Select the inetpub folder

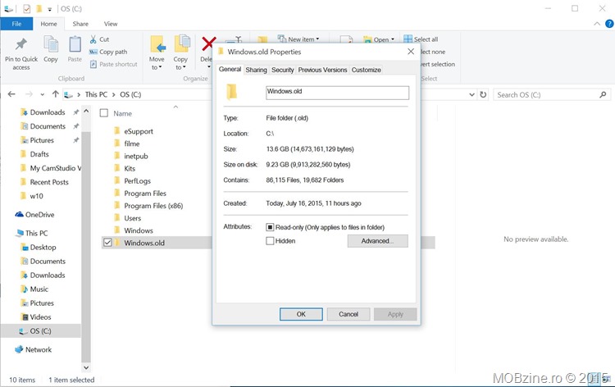point(135,156)
